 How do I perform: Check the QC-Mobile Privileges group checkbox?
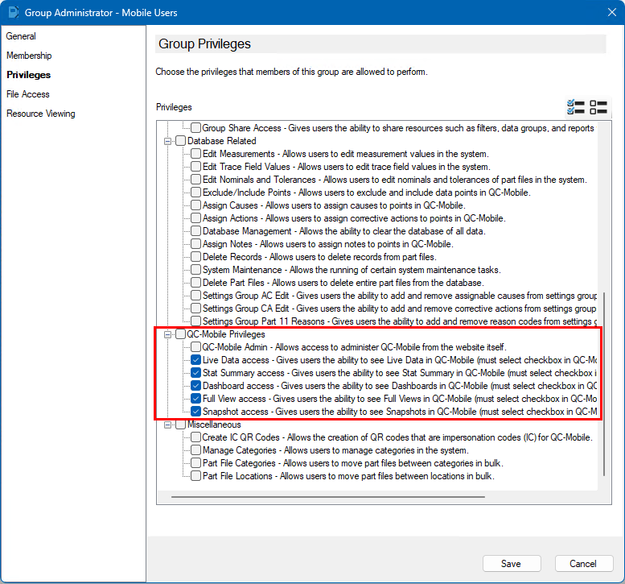coord(180,334)
